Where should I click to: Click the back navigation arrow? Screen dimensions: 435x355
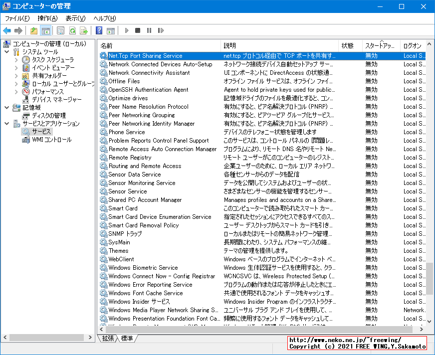click(7, 30)
